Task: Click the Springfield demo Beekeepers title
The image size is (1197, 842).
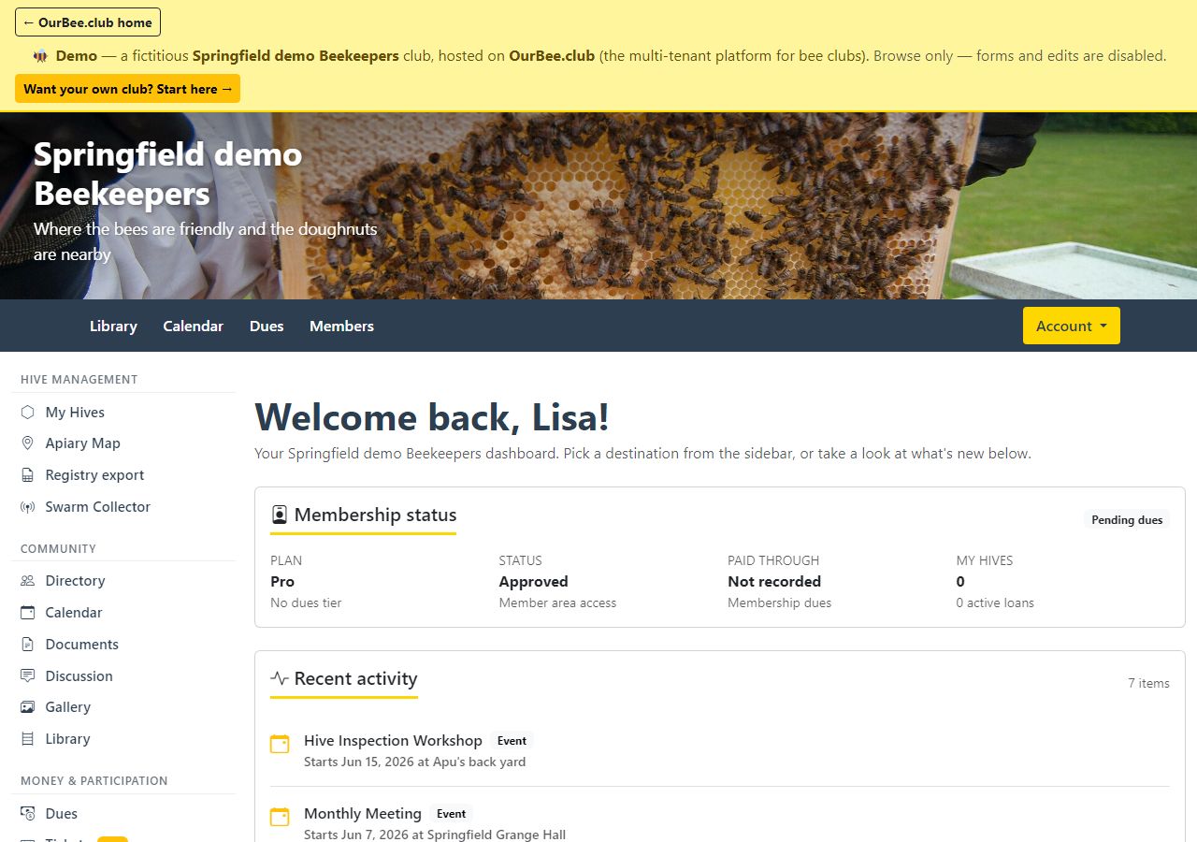Action: click(168, 174)
